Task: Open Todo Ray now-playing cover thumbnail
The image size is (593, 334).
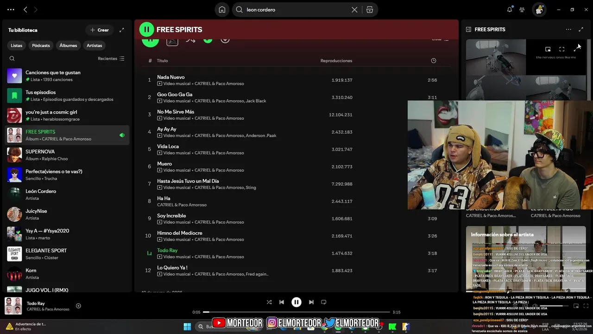Action: pos(13,306)
